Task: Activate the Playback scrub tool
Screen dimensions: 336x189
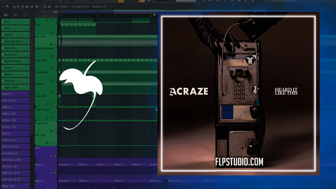Action: [50, 7]
